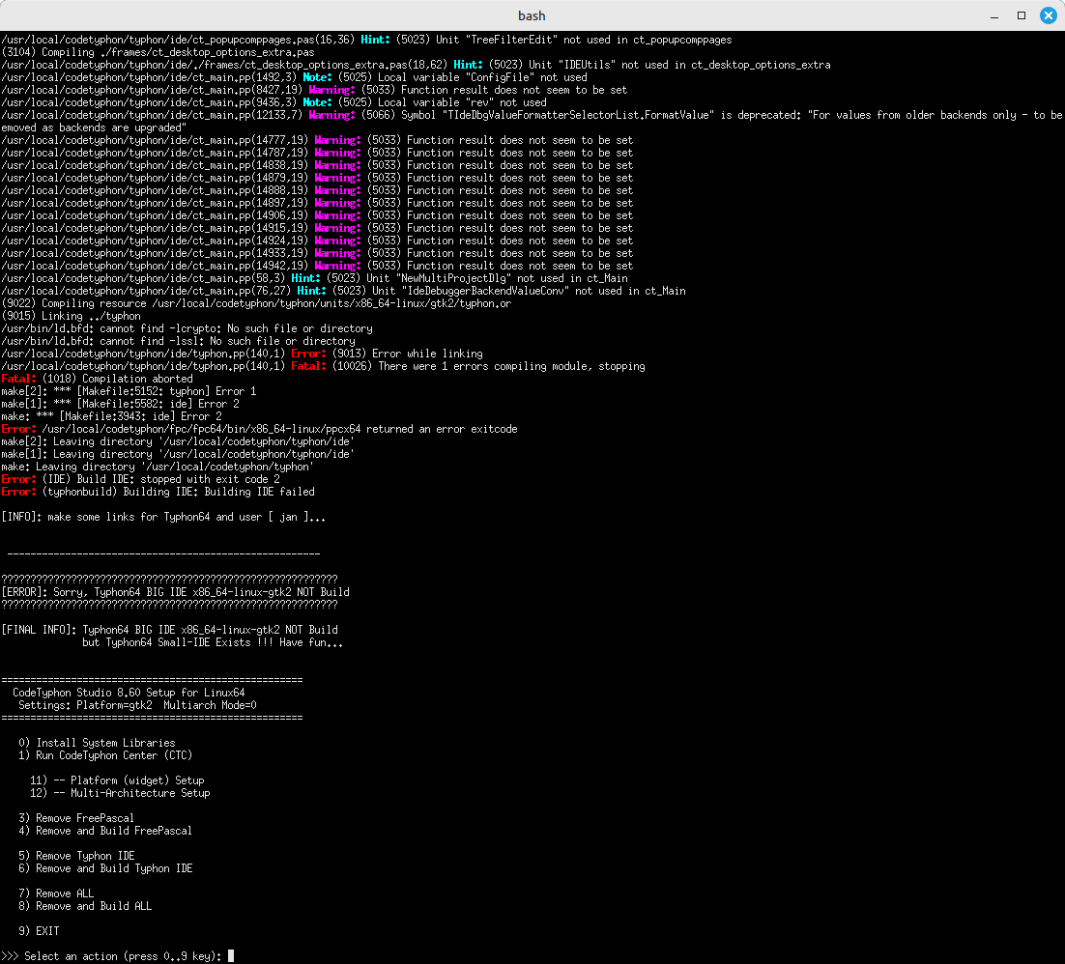
Task: Click the terminal cursor block after the prompt
Action: pos(231,956)
